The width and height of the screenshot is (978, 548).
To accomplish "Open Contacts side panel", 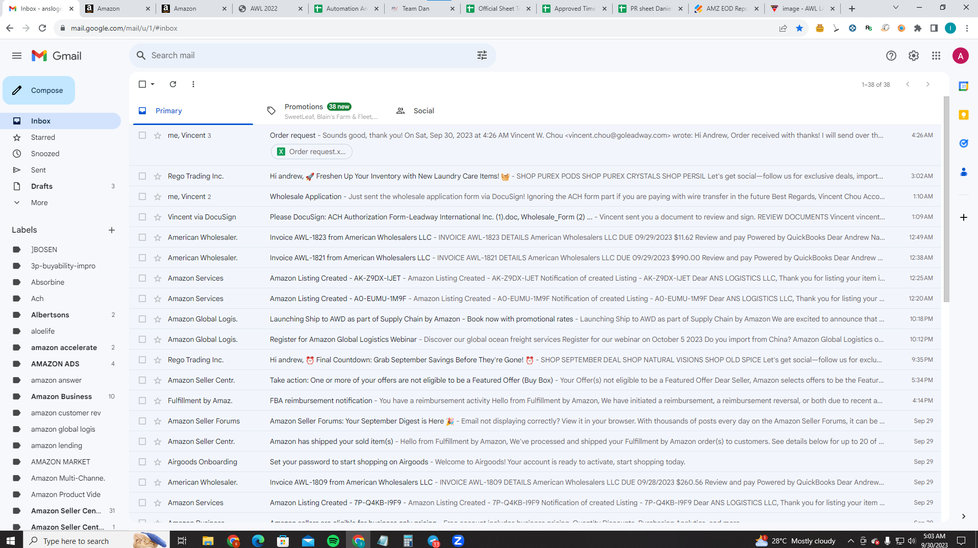I will (964, 172).
